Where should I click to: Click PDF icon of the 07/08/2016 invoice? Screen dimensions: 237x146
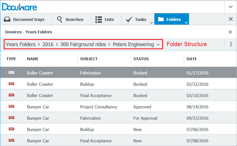point(11,141)
